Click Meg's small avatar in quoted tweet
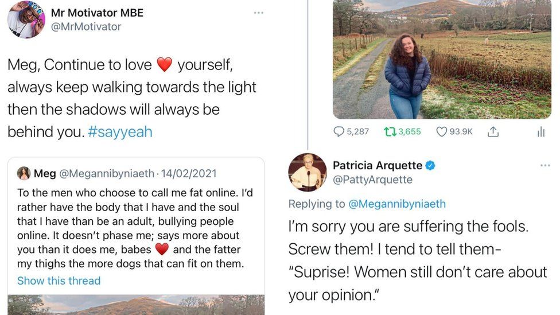560x315 pixels. tap(24, 173)
